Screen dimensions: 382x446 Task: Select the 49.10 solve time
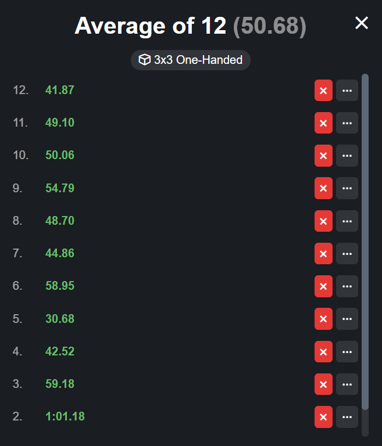(60, 123)
